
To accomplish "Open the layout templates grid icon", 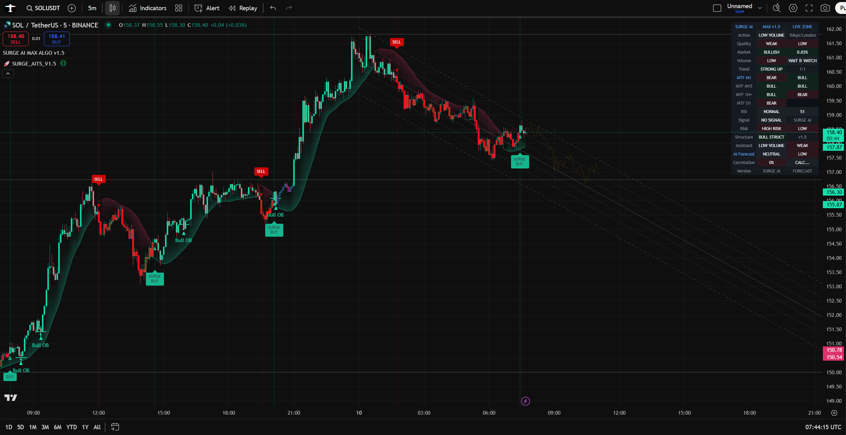I will tap(179, 8).
